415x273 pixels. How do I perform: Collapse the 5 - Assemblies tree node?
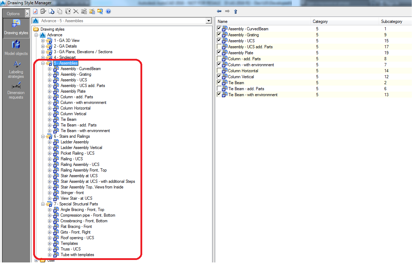click(x=43, y=63)
